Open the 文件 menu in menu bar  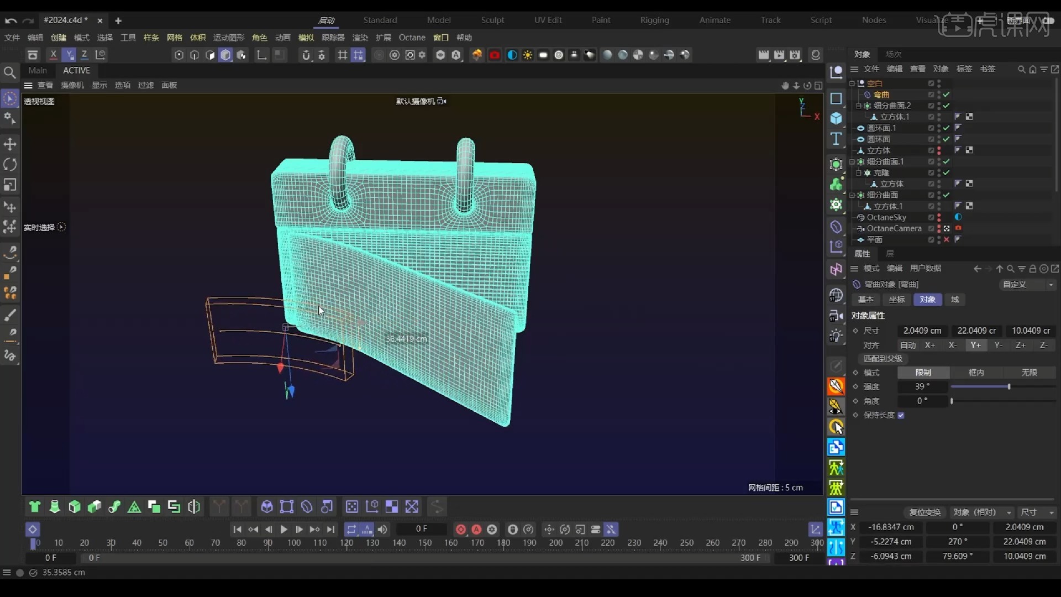click(12, 38)
